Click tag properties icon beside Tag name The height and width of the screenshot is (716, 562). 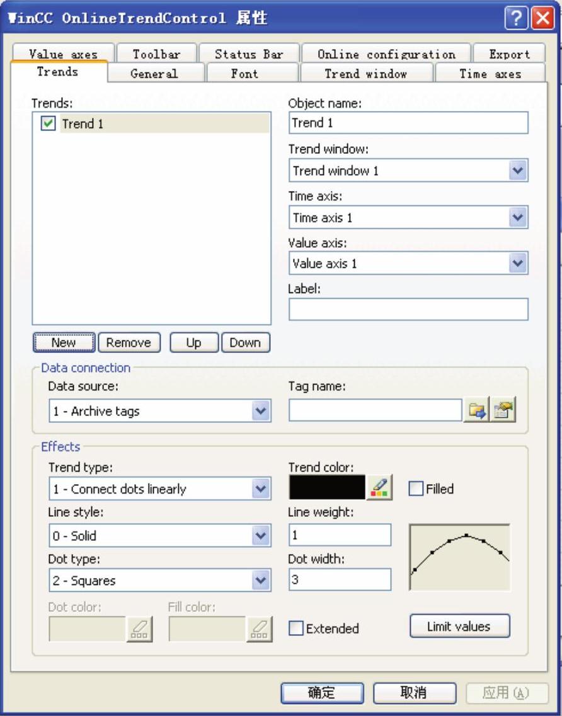(503, 409)
